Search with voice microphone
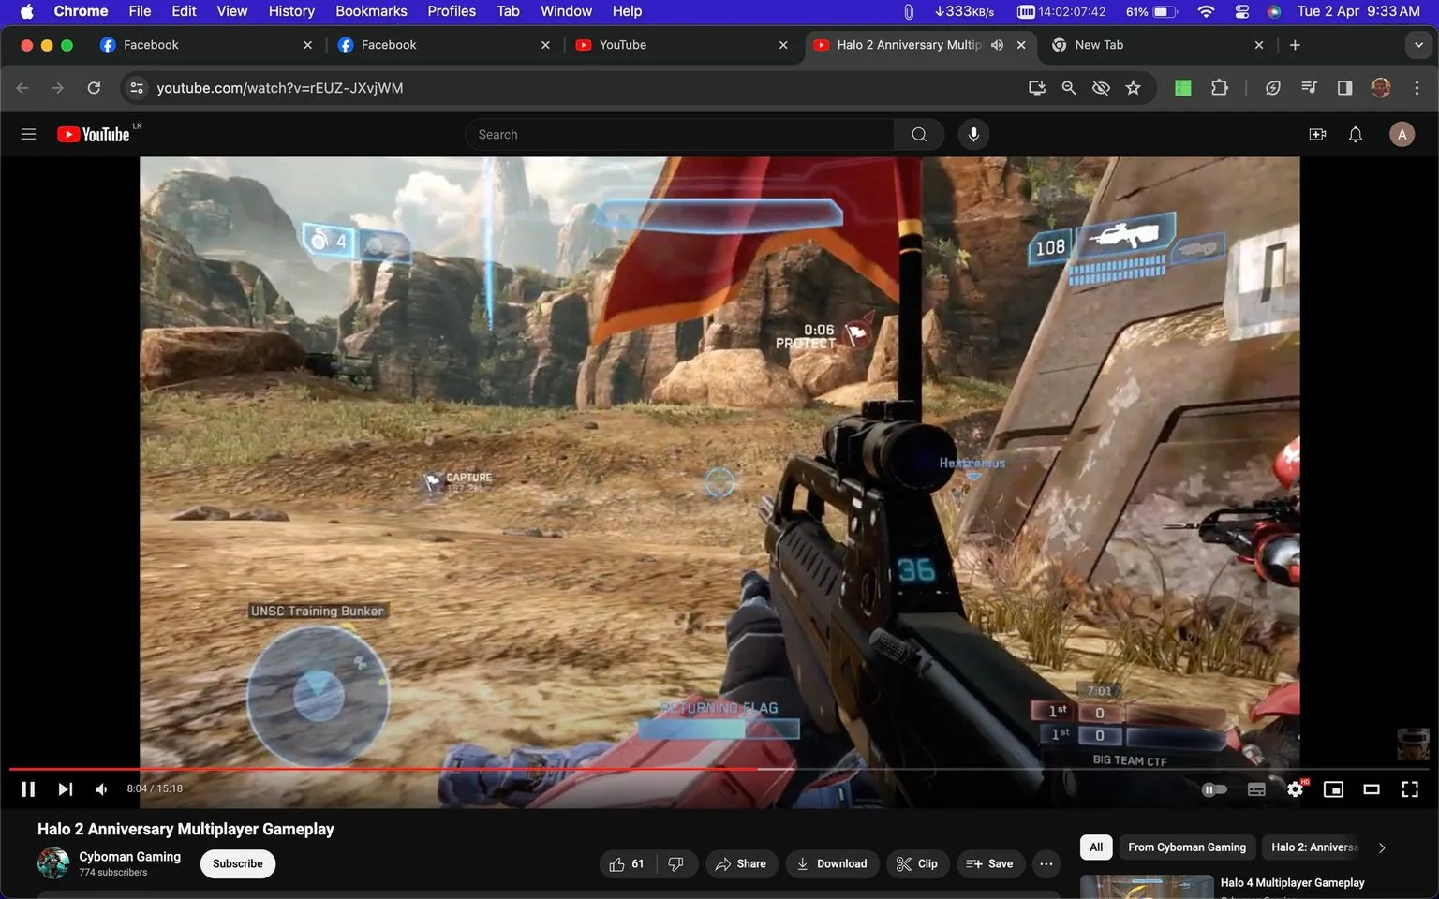The height and width of the screenshot is (899, 1439). tap(973, 134)
